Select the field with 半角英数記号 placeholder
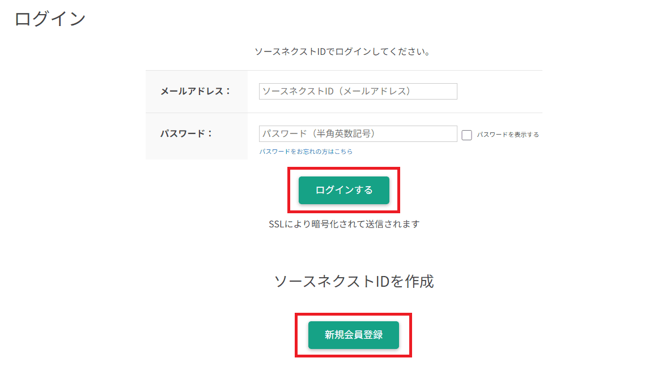Screen dimensions: 666x375 click(358, 133)
